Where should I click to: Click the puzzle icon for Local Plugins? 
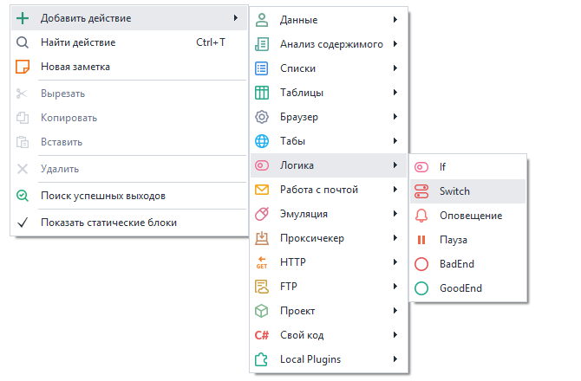(262, 359)
